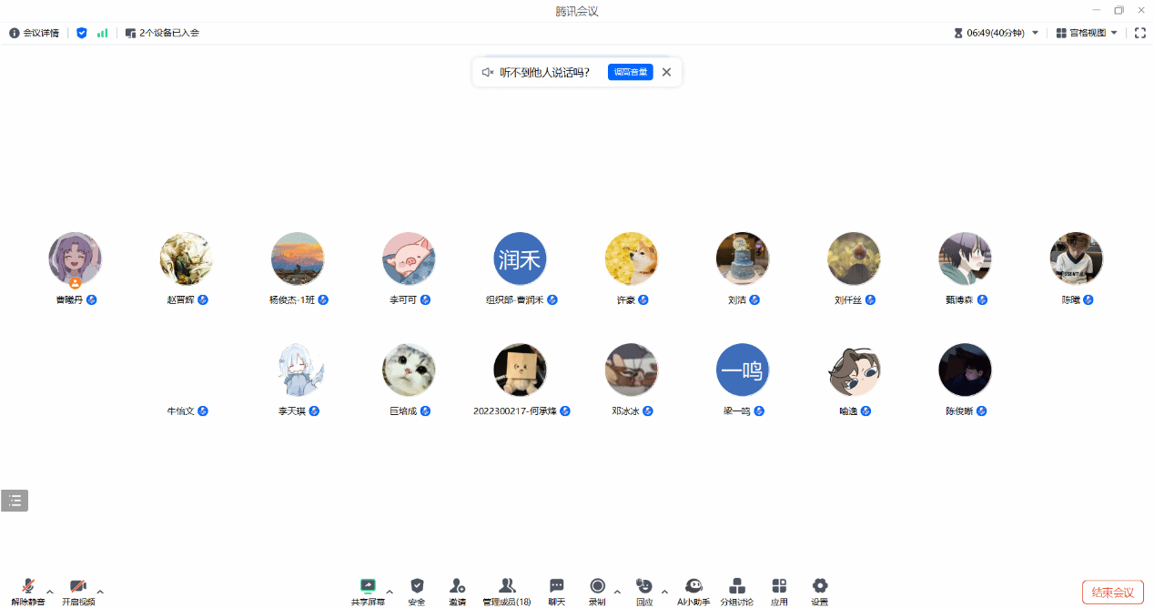This screenshot has width=1154, height=608.
Task: Open breakout rooms (分组讨论)
Action: 737,587
